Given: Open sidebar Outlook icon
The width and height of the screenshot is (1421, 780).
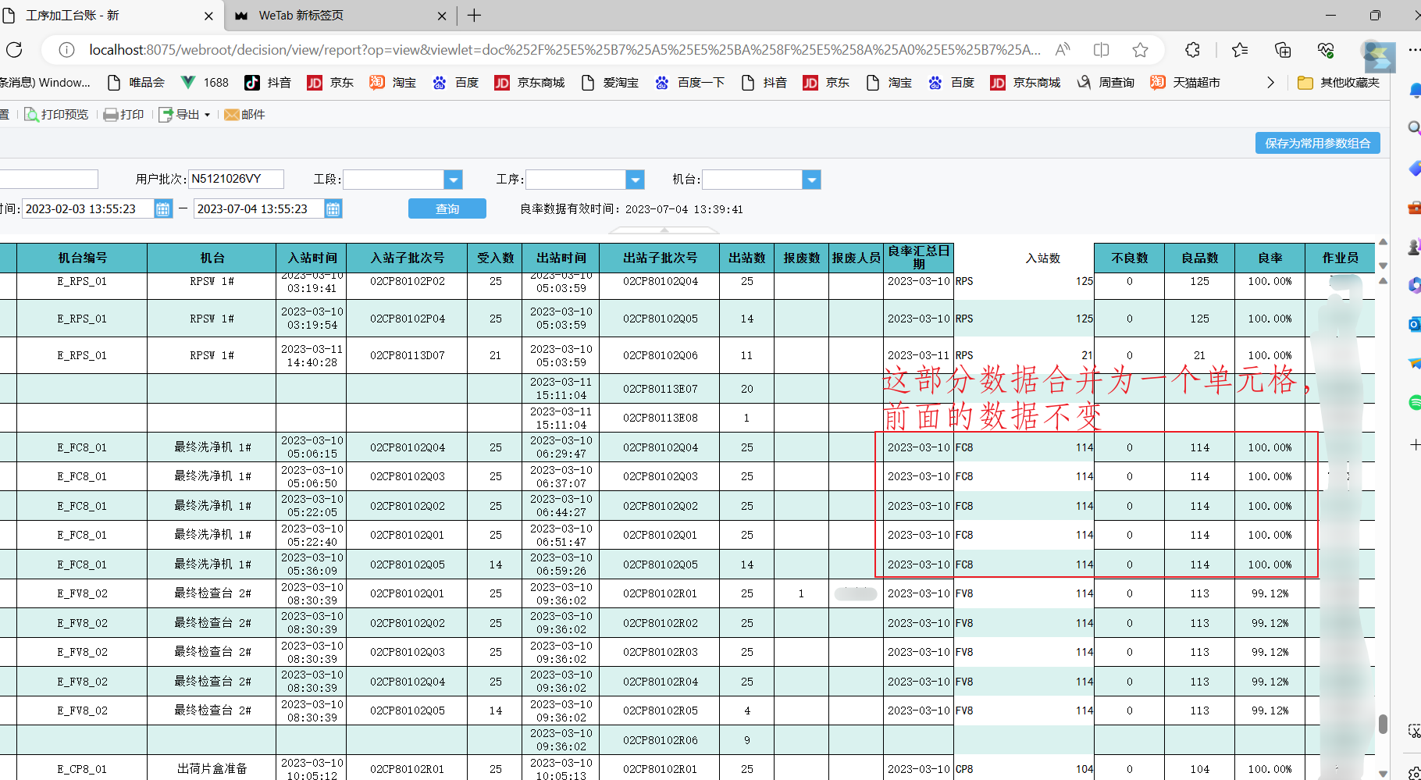Looking at the screenshot, I should 1413,324.
